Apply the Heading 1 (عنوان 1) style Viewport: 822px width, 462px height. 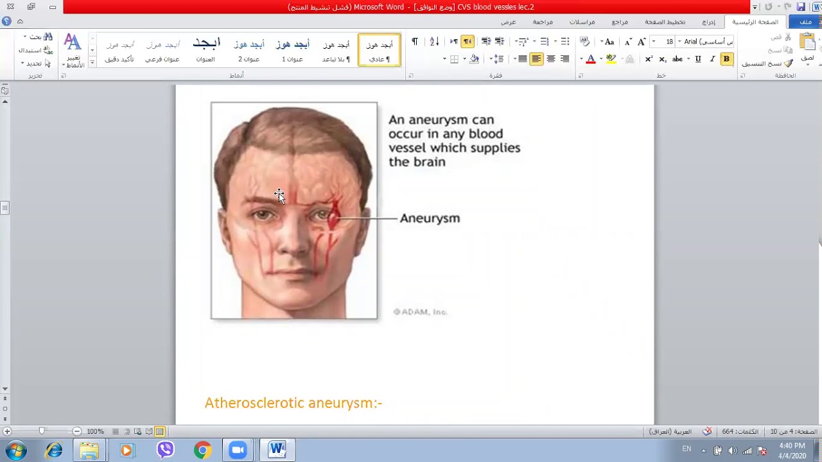[x=292, y=51]
